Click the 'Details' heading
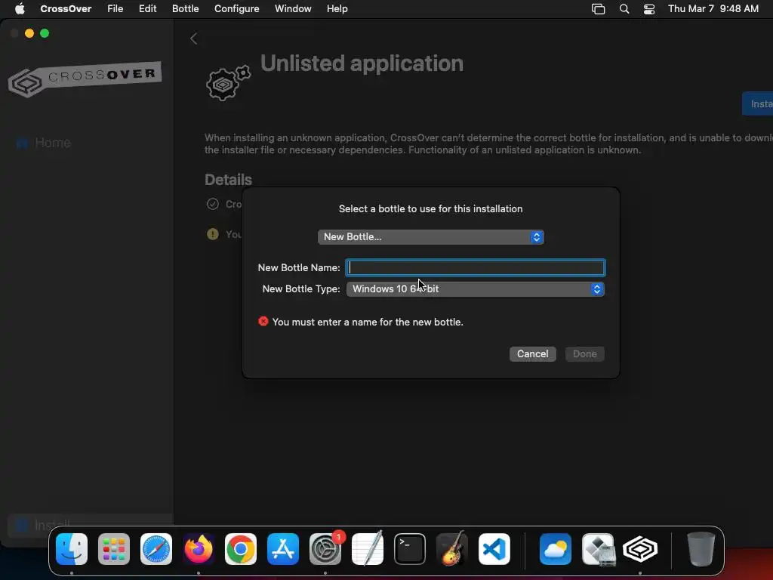773x580 pixels. point(228,180)
